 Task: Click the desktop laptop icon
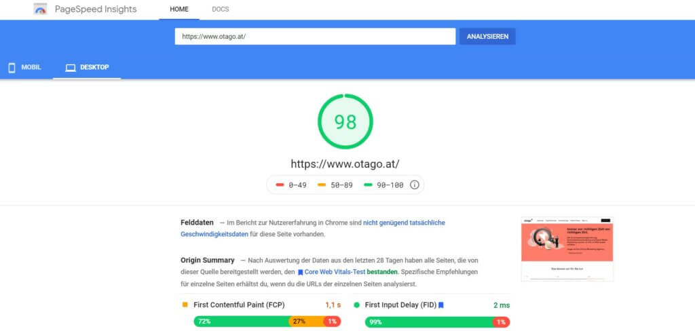71,68
